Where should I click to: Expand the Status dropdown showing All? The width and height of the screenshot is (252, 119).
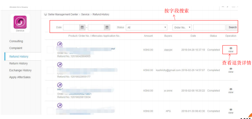tap(146, 27)
